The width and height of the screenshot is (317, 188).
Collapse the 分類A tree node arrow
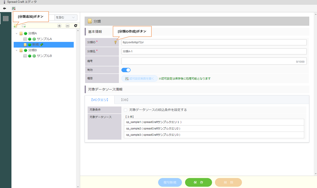point(17,33)
